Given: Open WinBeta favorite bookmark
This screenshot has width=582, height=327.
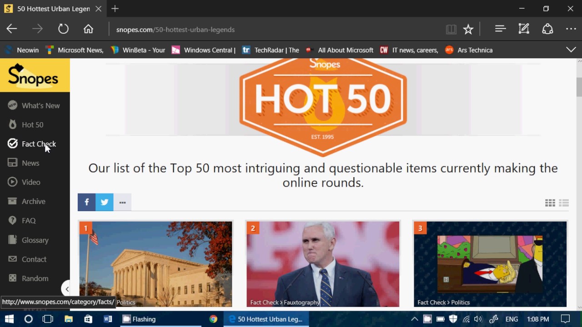Looking at the screenshot, I should (x=138, y=50).
